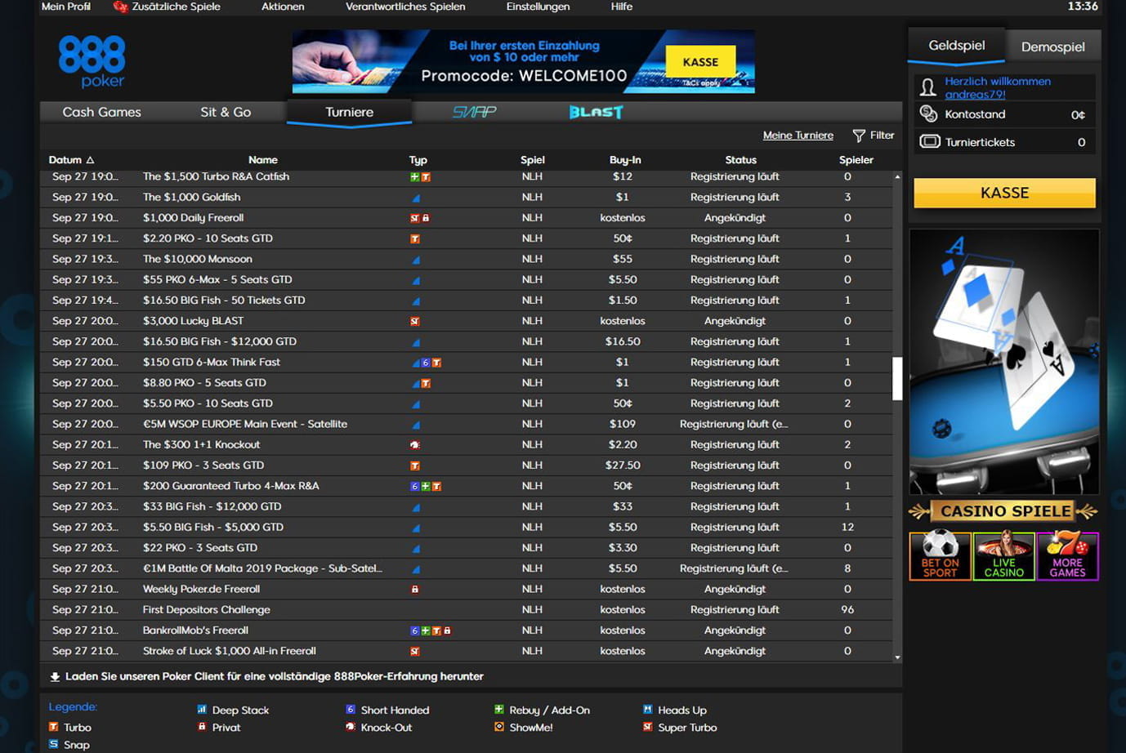Click the poker client download message link
Viewport: 1126px width, 753px height.
[275, 677]
